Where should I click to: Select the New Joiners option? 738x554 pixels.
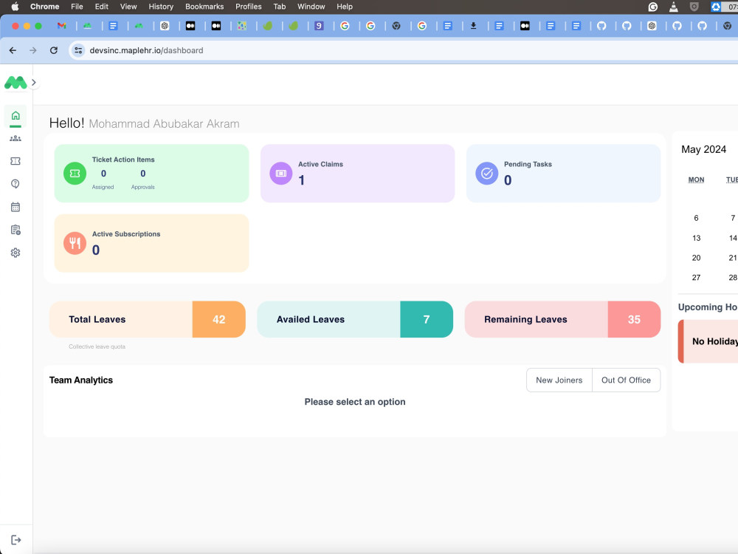559,380
